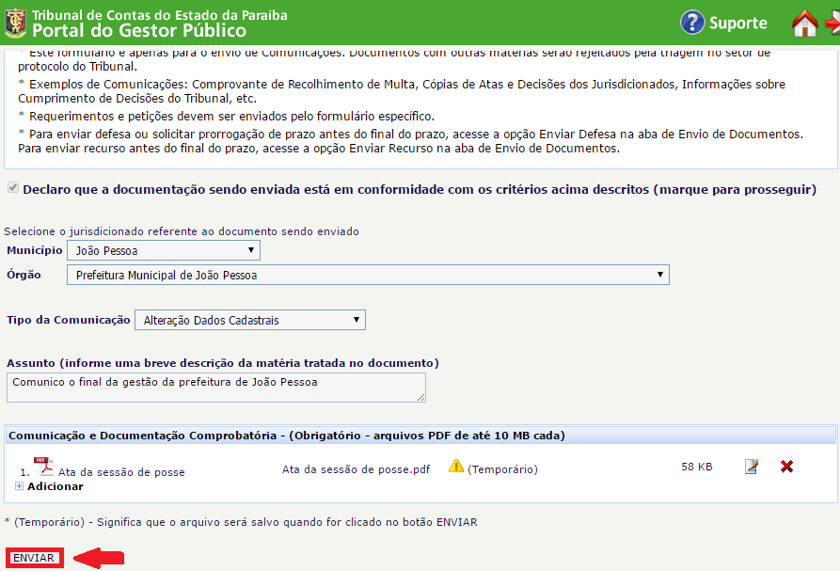Expand the Órgão dropdown list
Image resolution: width=840 pixels, height=571 pixels.
click(368, 276)
